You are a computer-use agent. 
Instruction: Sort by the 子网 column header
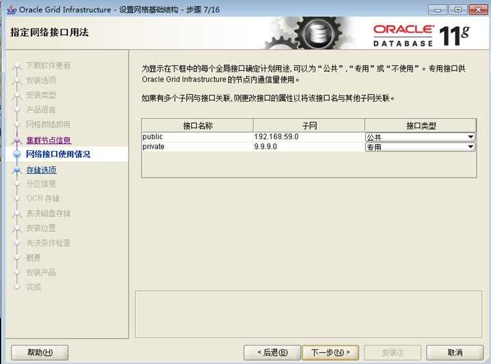[308, 126]
